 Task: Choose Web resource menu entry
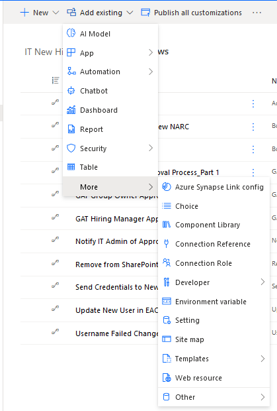tap(214, 378)
